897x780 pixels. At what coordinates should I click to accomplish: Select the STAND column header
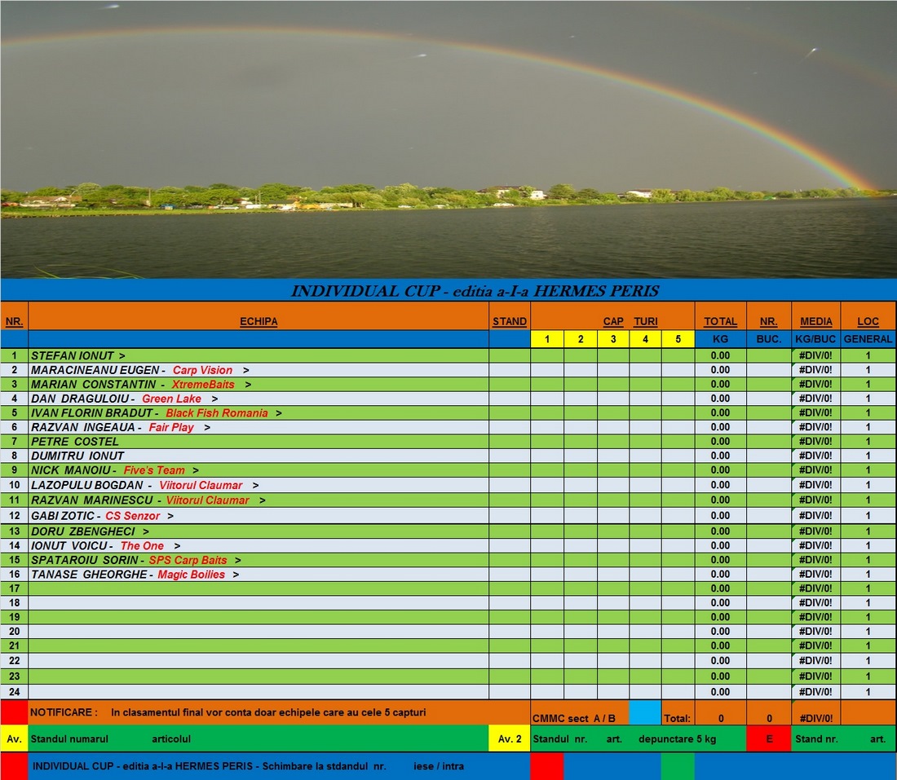tap(510, 322)
